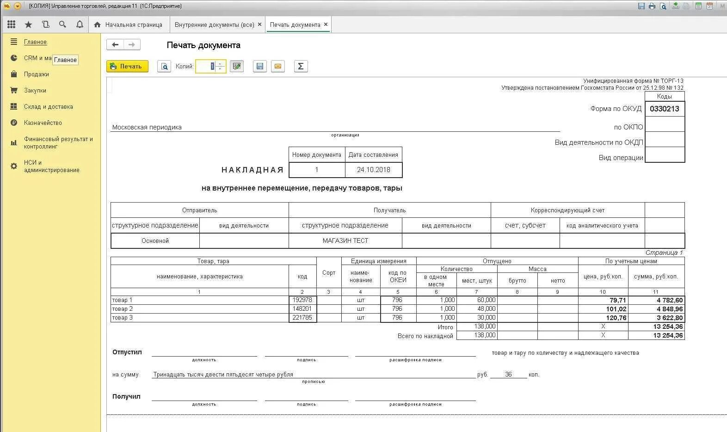
Task: Click the Склад и доставка grid icon
Action: pyautogui.click(x=14, y=106)
